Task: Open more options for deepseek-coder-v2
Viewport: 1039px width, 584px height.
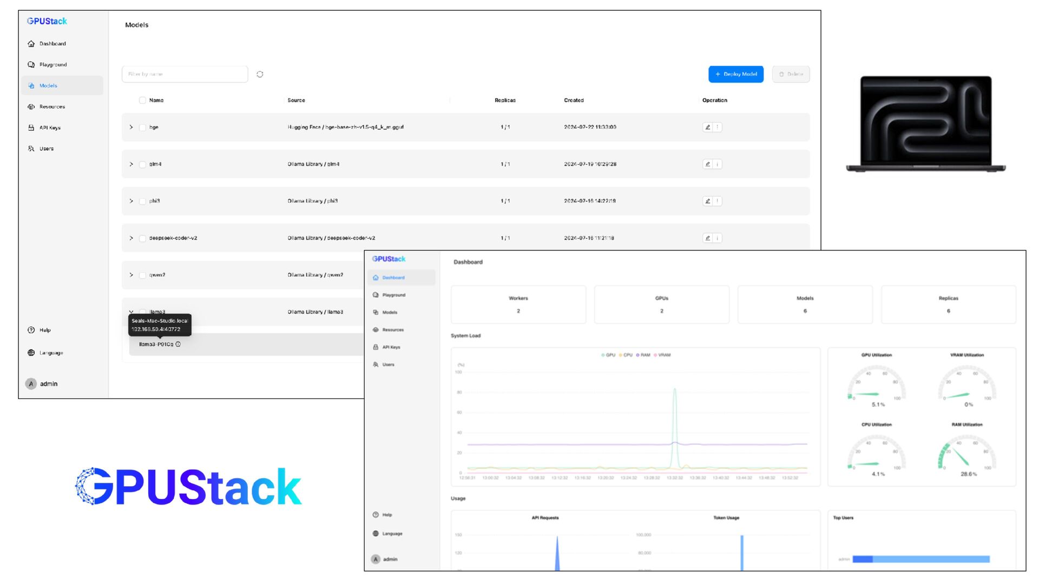Action: click(x=718, y=238)
